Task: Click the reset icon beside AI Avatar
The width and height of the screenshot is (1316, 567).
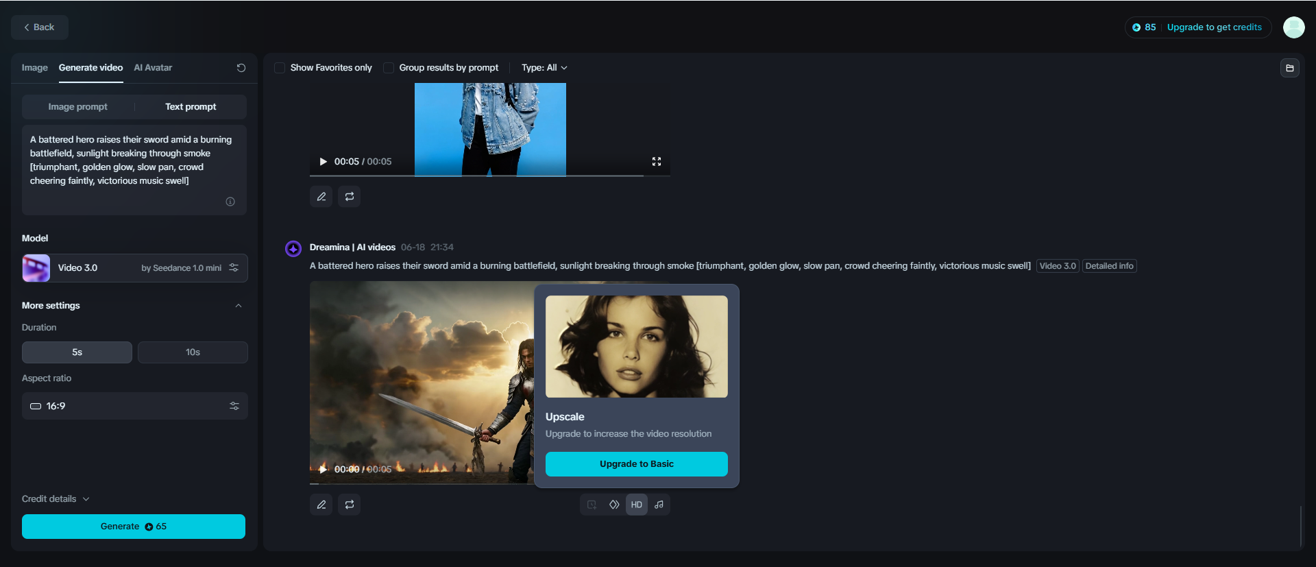Action: (x=241, y=68)
